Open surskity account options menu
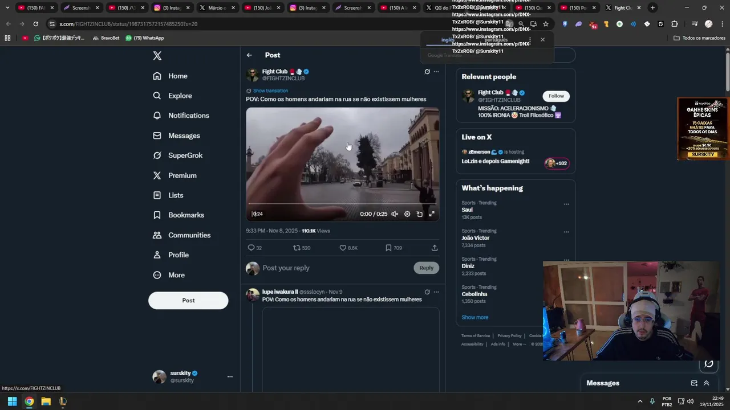The height and width of the screenshot is (410, 730). (x=230, y=377)
